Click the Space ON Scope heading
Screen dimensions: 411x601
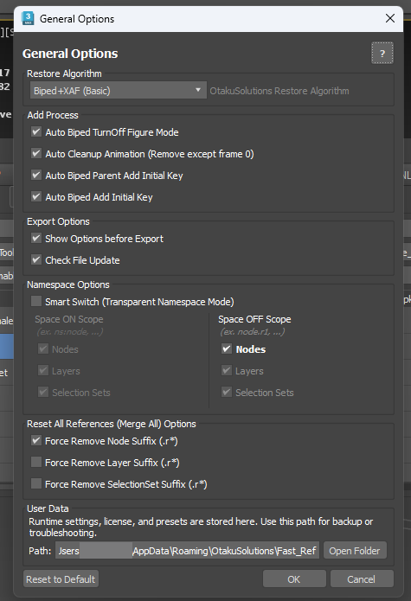coord(69,319)
